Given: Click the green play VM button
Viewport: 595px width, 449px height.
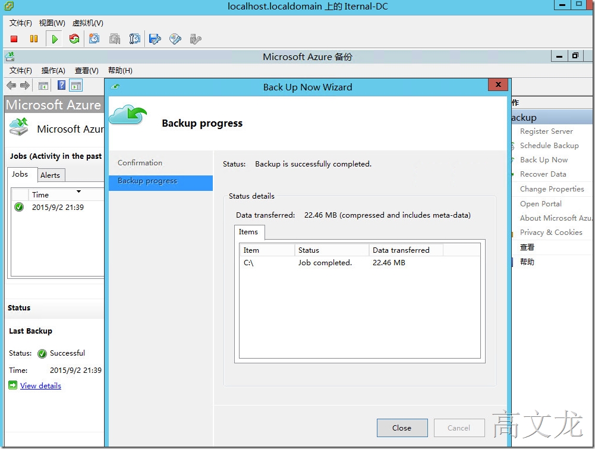Looking at the screenshot, I should (x=55, y=39).
